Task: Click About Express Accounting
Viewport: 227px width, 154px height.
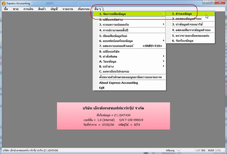Action: pyautogui.click(x=118, y=83)
